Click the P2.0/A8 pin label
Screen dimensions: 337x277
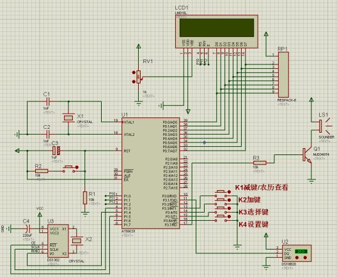(x=171, y=159)
